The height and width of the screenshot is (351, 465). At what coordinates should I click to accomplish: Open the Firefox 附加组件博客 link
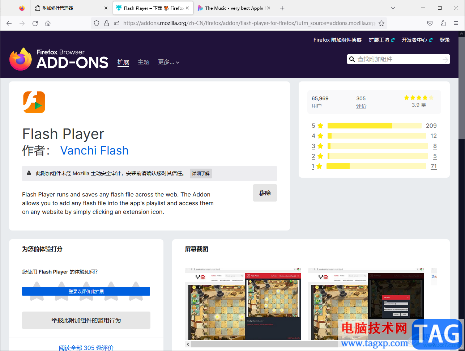coord(337,40)
